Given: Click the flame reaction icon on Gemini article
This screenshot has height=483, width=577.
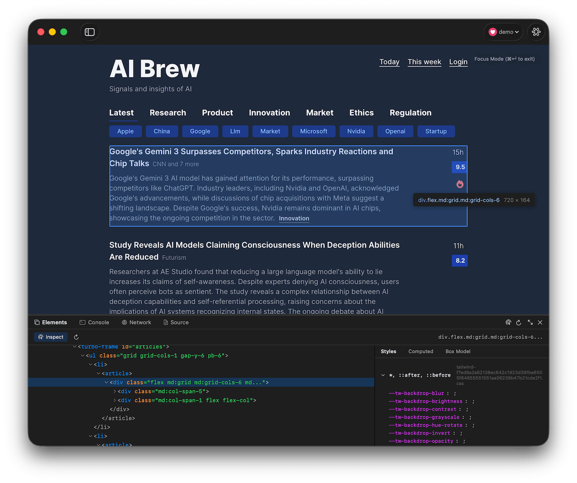Looking at the screenshot, I should pos(459,184).
